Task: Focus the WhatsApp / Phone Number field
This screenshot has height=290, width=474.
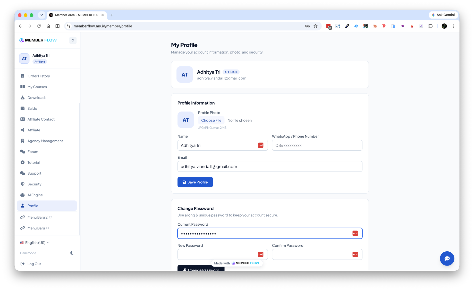Action: (x=317, y=145)
